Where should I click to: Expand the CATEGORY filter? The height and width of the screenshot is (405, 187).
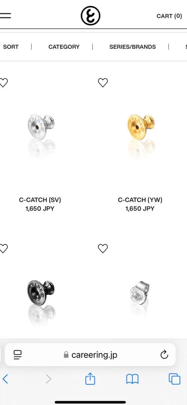[64, 47]
